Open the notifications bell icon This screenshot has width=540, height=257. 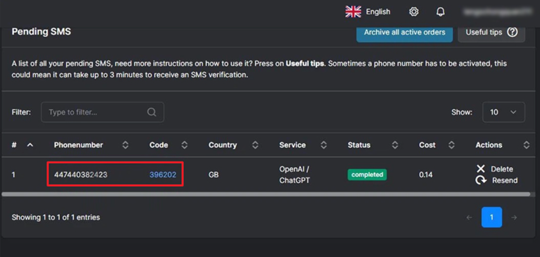[x=440, y=12]
